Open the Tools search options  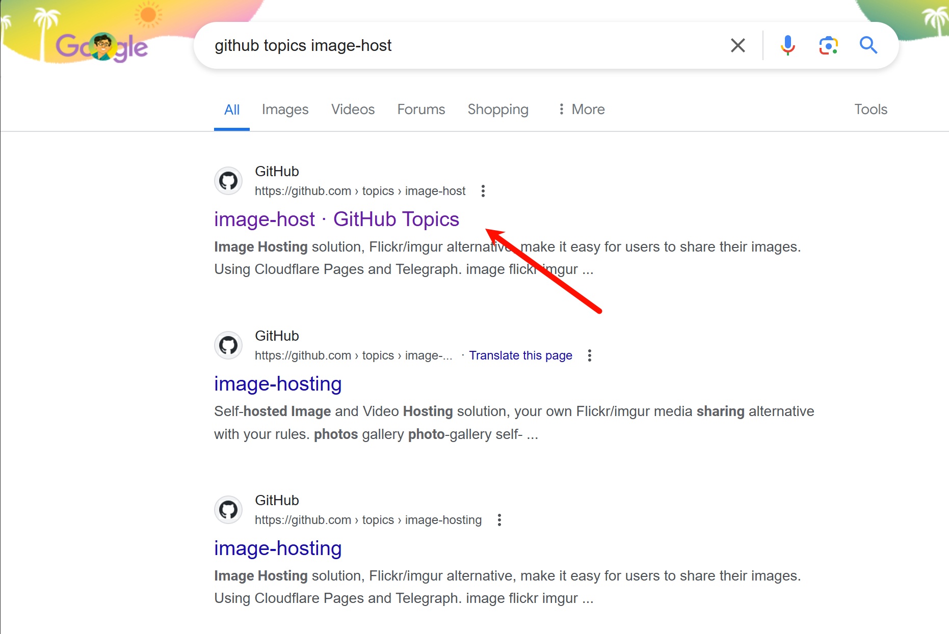(x=871, y=109)
